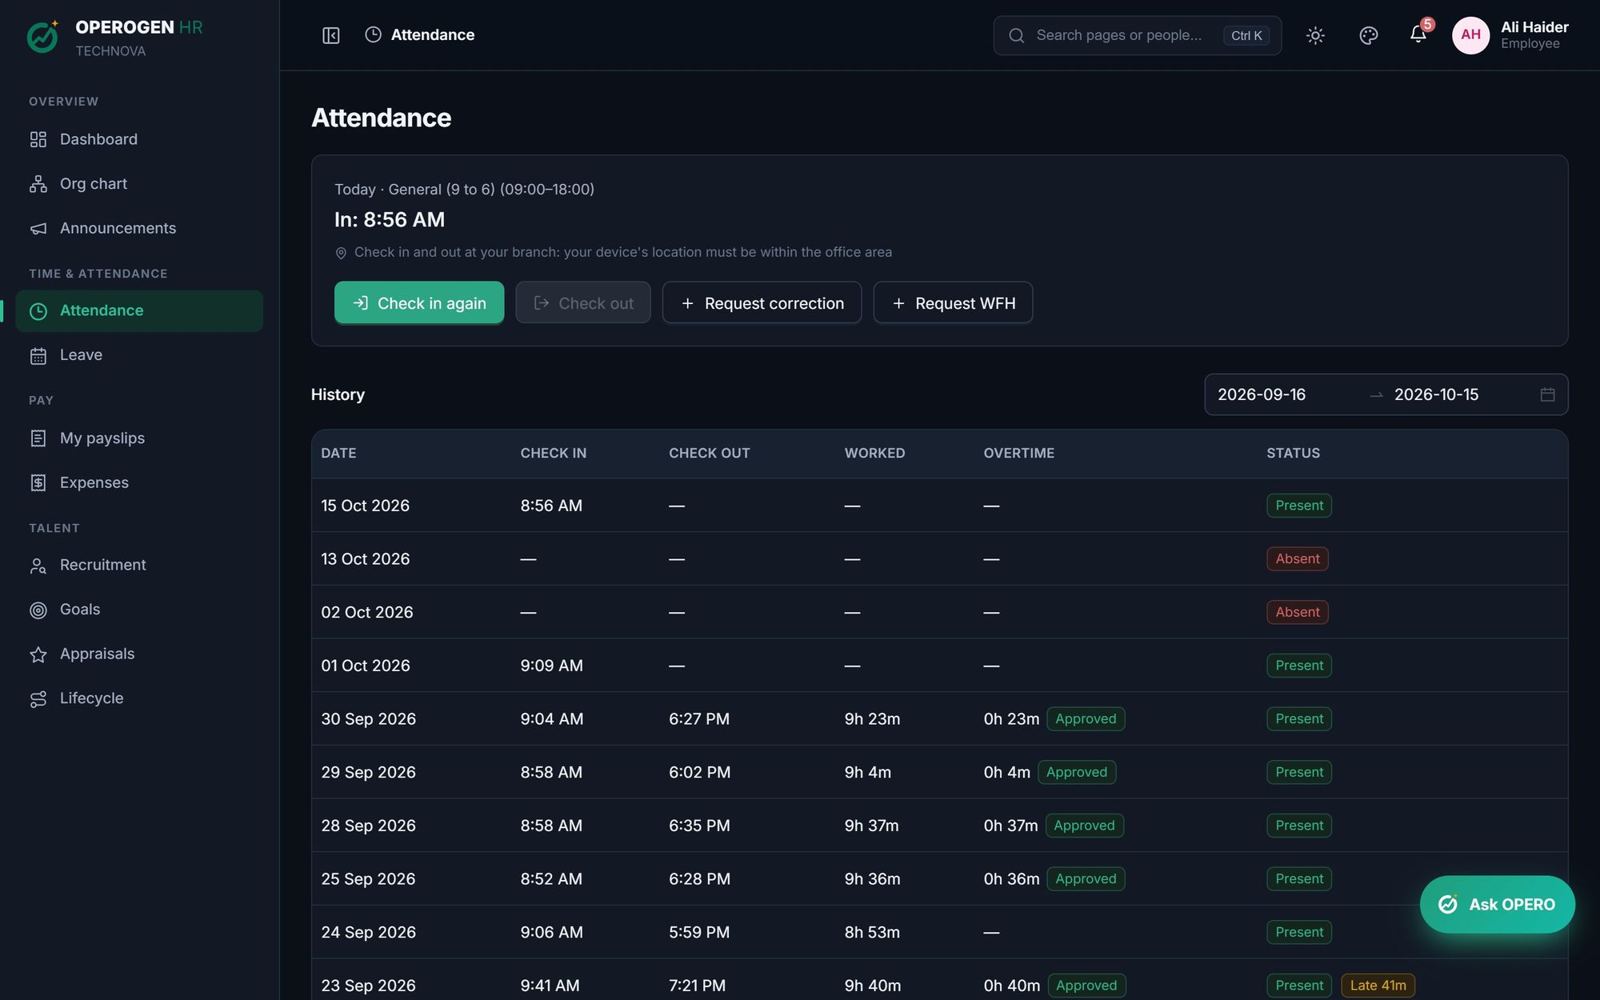Screen dimensions: 1600x1000
Task: Click Approved badge on 30 Sep 2026
Action: (x=1086, y=719)
